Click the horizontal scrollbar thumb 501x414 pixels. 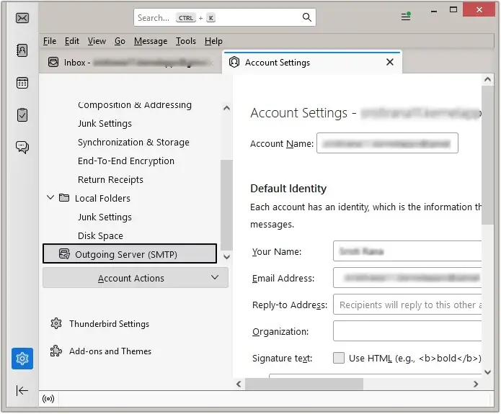pyautogui.click(x=304, y=384)
